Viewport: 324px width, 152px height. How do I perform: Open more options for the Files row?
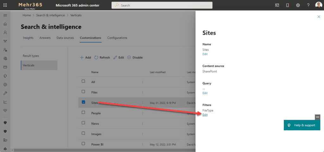coord(142,92)
